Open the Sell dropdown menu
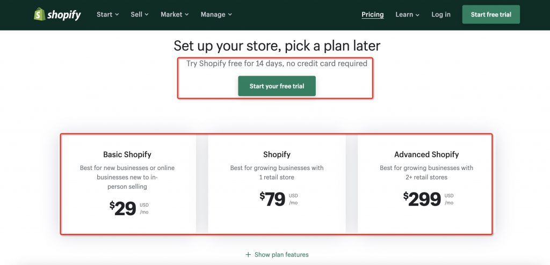Image resolution: width=550 pixels, height=265 pixels. 140,14
